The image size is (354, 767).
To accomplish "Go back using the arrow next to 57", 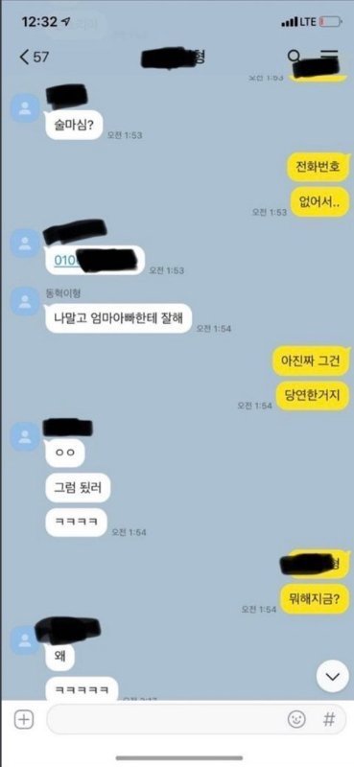I will point(25,57).
